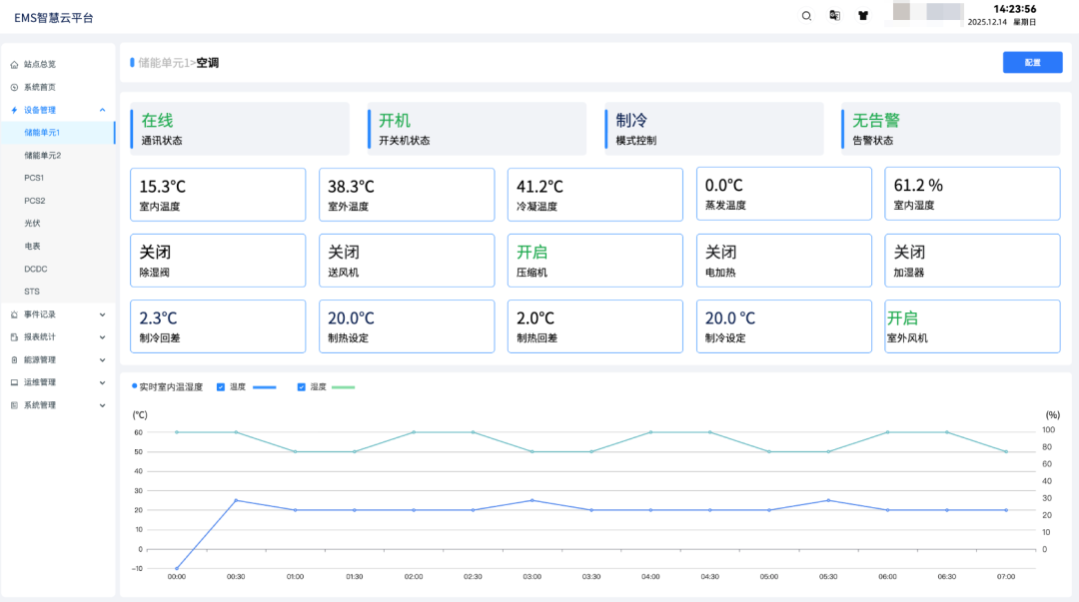
Task: Open the search icon in top bar
Action: click(x=806, y=15)
